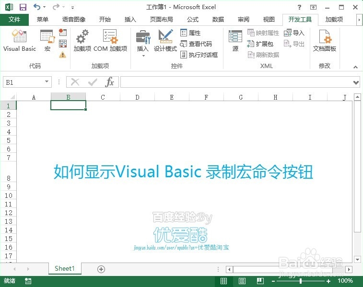
Task: Switch to Normal view in status bar
Action: pyautogui.click(x=223, y=281)
